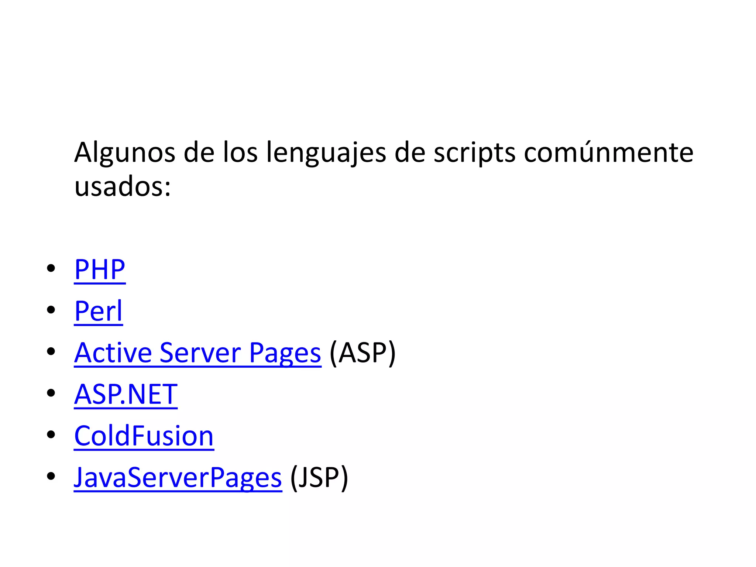
Task: Open the JavaServerPages link
Action: (x=178, y=478)
